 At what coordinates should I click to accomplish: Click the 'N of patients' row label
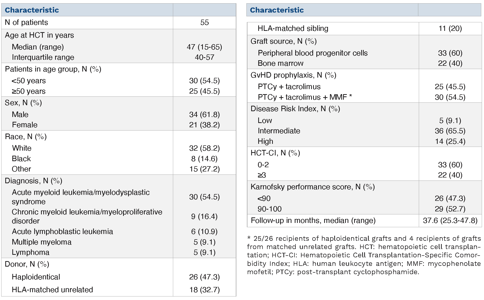26,23
